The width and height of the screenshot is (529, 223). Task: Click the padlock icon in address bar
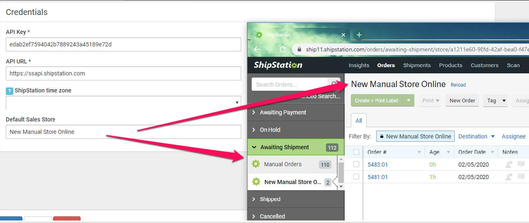pyautogui.click(x=299, y=50)
